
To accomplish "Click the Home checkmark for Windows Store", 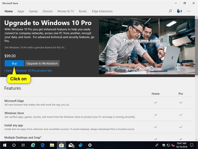I will [156, 115].
